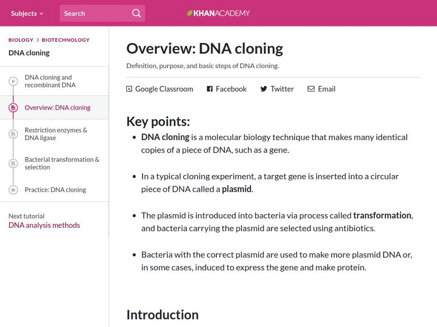Viewport: 437px width, 327px height.
Task: Click the DNA cloning sidebar heading
Action: pyautogui.click(x=29, y=53)
